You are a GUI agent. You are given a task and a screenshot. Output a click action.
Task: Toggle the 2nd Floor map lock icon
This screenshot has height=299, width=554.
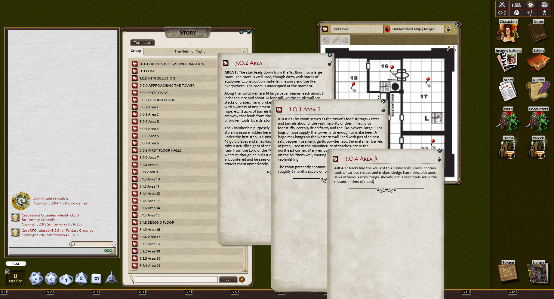click(x=448, y=29)
